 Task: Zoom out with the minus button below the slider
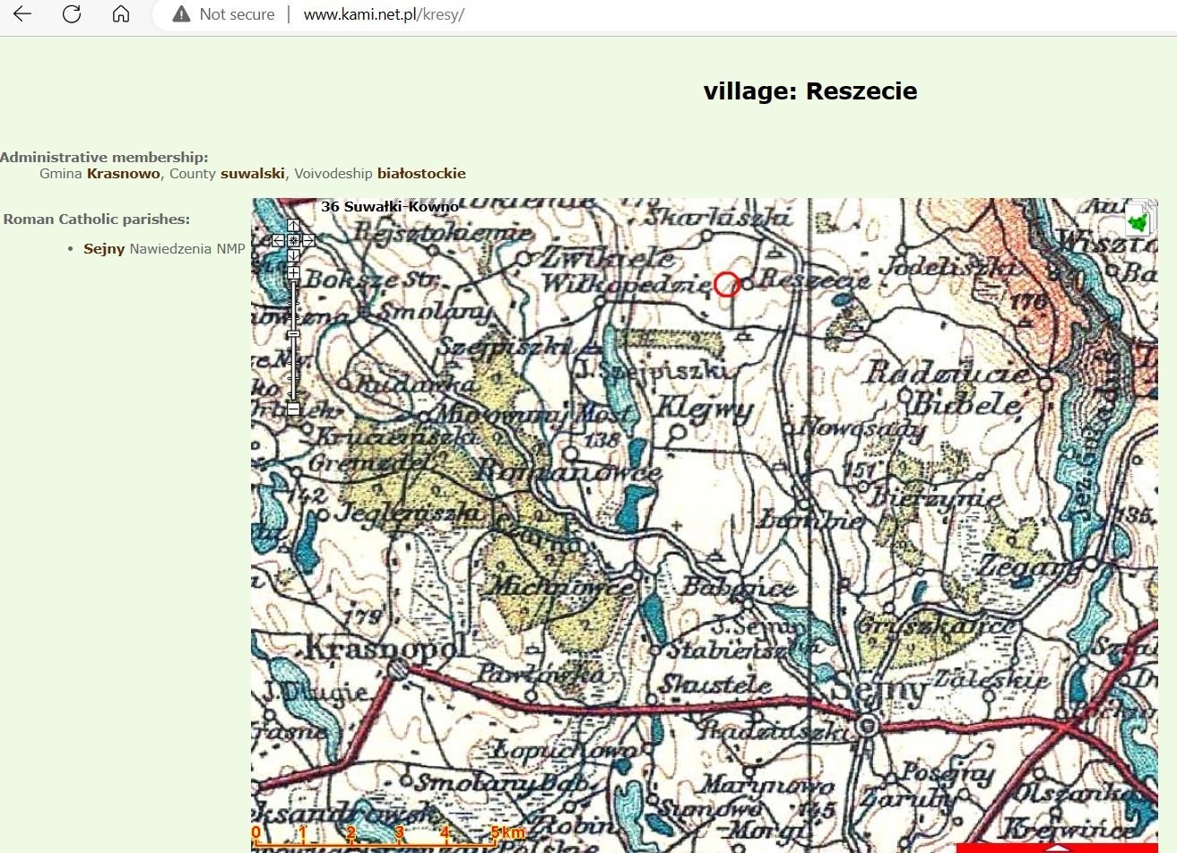(292, 408)
